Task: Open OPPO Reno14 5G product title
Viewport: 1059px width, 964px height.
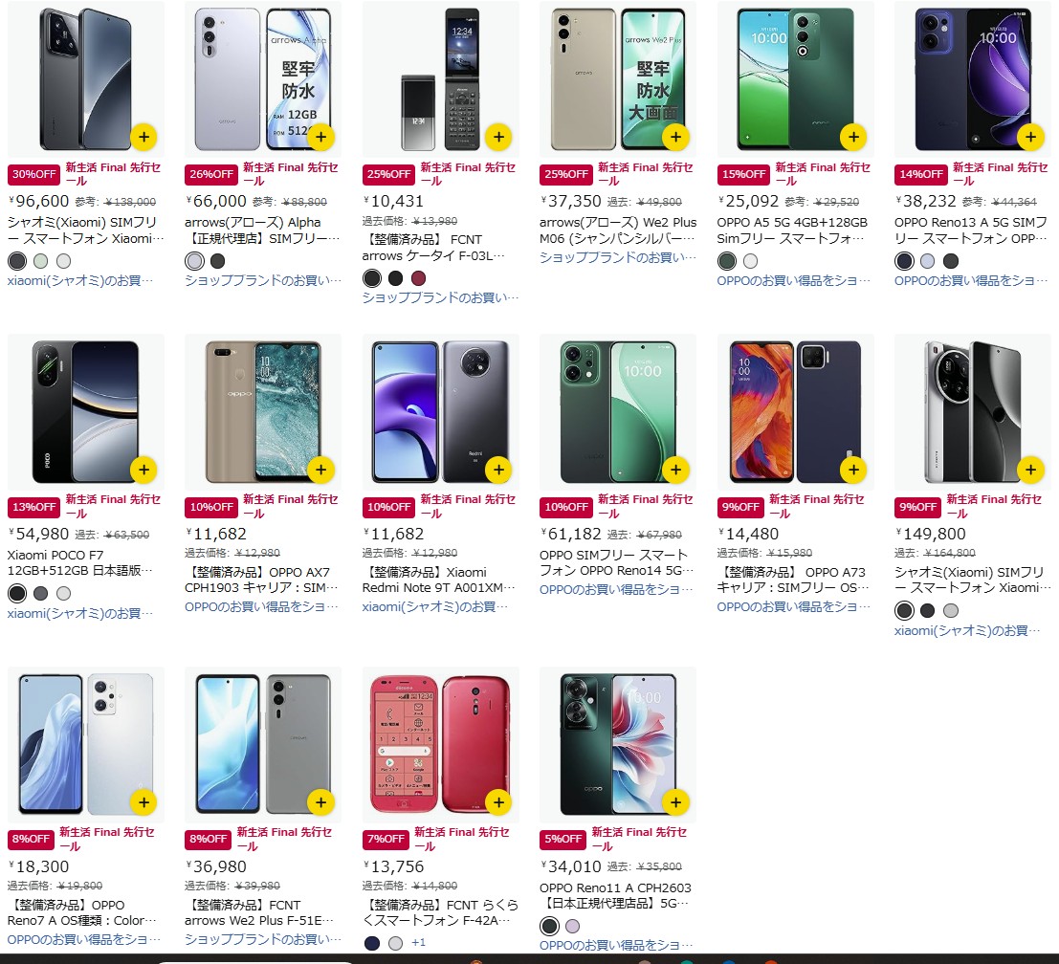Action: coord(617,562)
